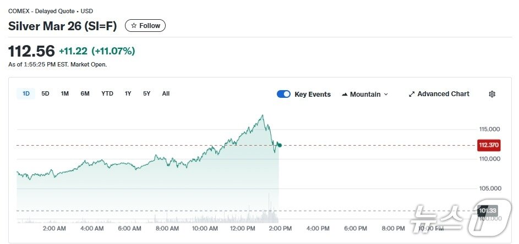Select the All time range
Viewport: 519px width, 244px height.
[x=166, y=93]
